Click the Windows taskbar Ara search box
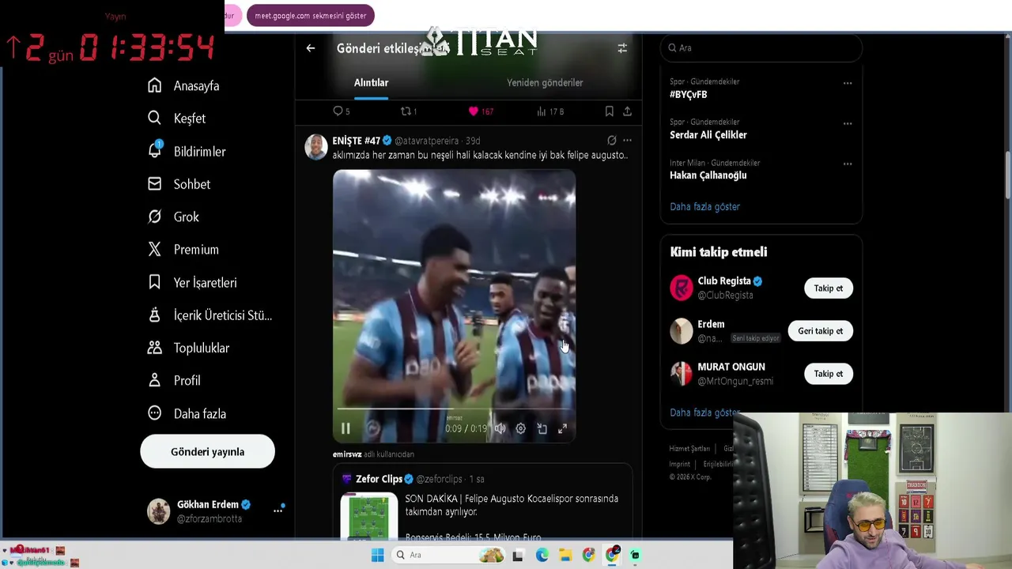 click(449, 555)
